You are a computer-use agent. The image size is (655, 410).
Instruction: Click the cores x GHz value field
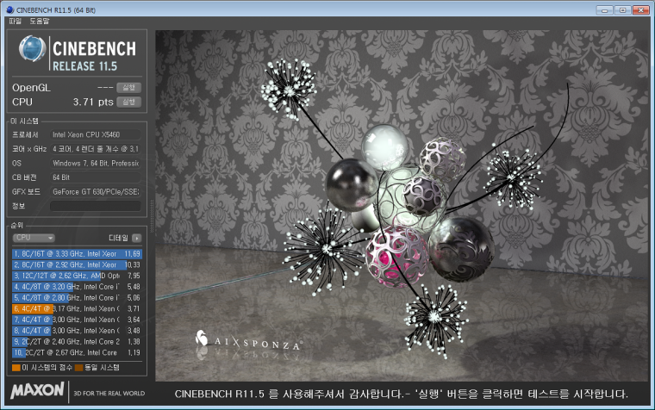pyautogui.click(x=96, y=149)
